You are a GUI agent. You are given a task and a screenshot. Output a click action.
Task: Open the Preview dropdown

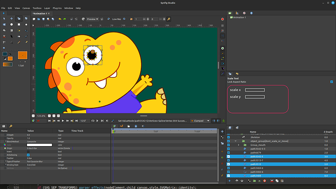click(x=93, y=19)
